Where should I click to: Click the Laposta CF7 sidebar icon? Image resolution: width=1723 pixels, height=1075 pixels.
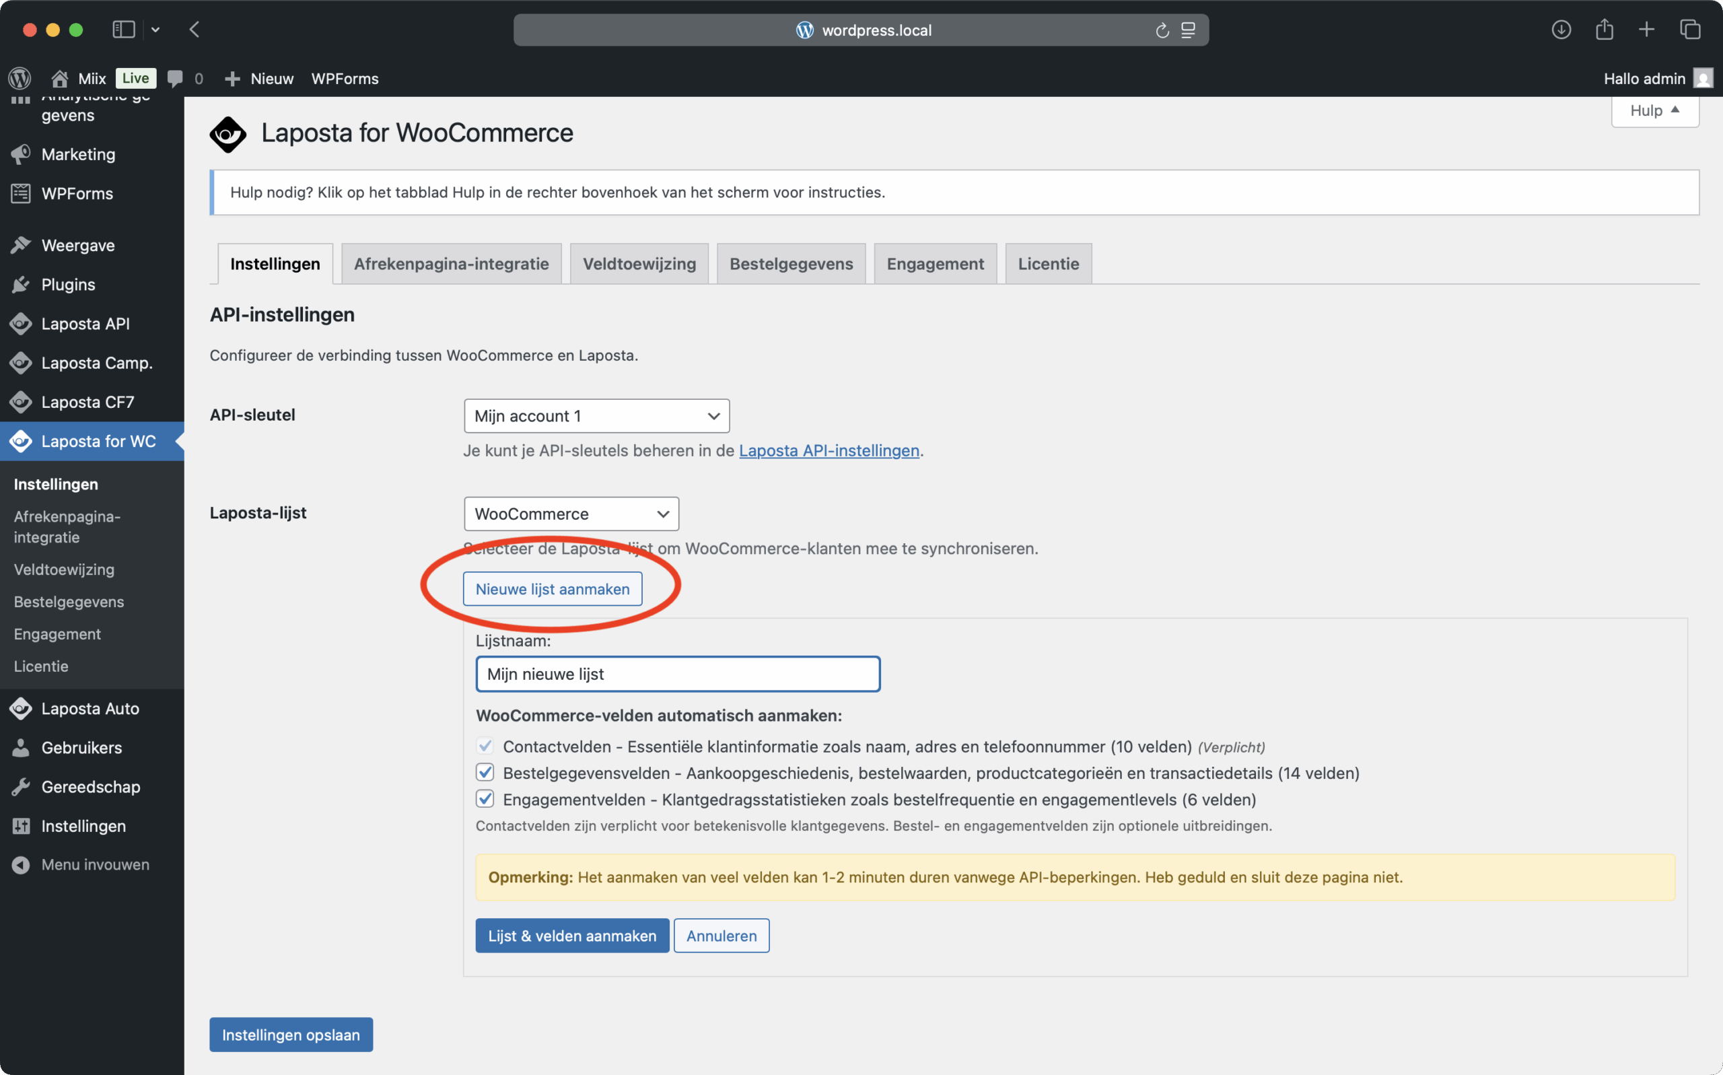coord(21,402)
